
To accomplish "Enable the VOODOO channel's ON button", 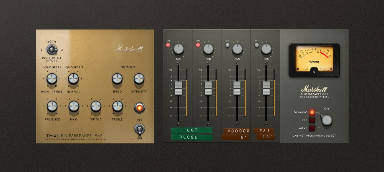I will pyautogui.click(x=227, y=45).
